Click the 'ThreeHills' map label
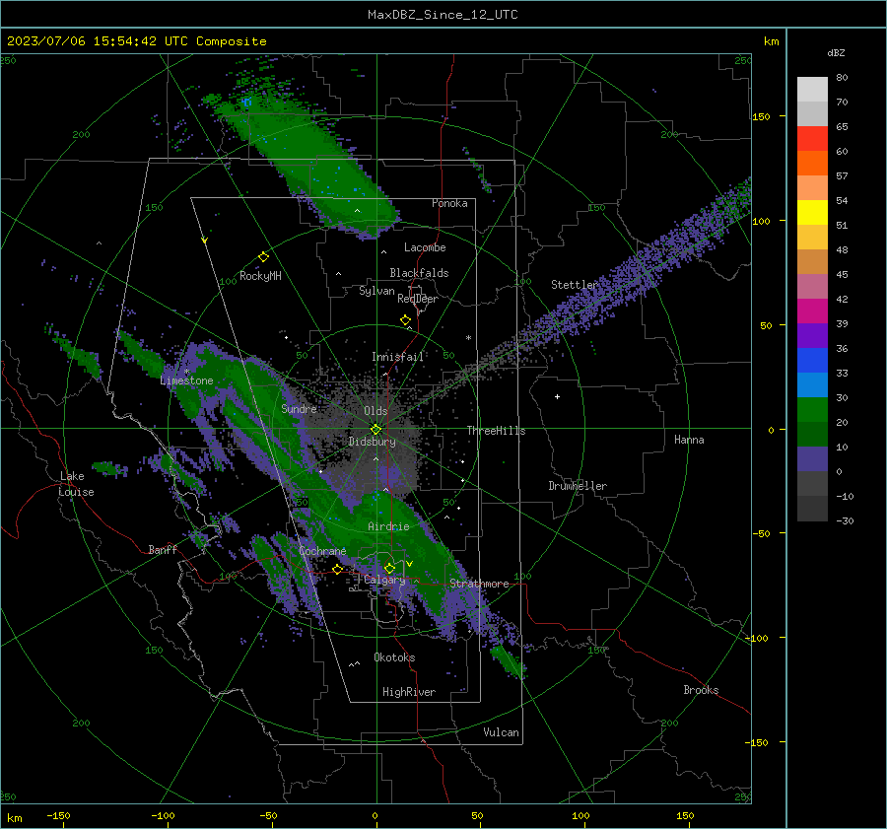Screen dimensions: 887x829 [496, 431]
